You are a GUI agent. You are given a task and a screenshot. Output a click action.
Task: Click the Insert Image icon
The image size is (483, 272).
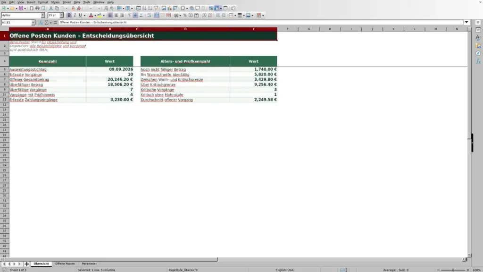(164, 8)
